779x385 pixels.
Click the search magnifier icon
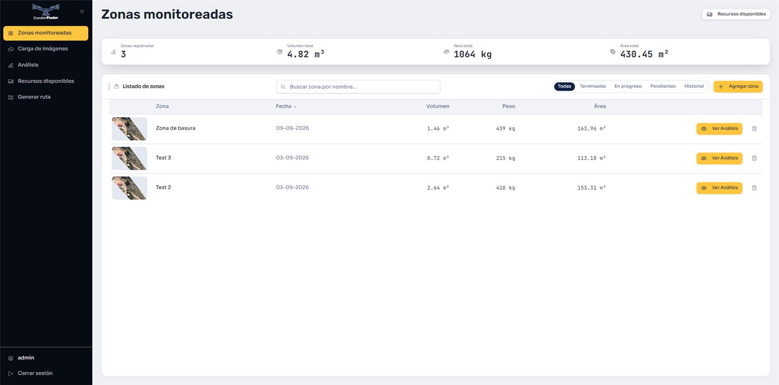pyautogui.click(x=283, y=87)
